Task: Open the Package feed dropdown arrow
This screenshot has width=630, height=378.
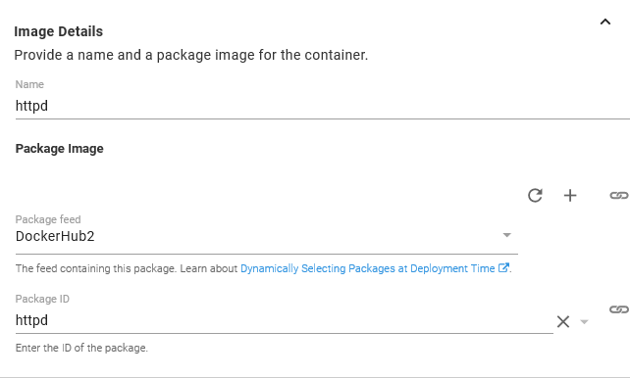Action: pyautogui.click(x=507, y=235)
